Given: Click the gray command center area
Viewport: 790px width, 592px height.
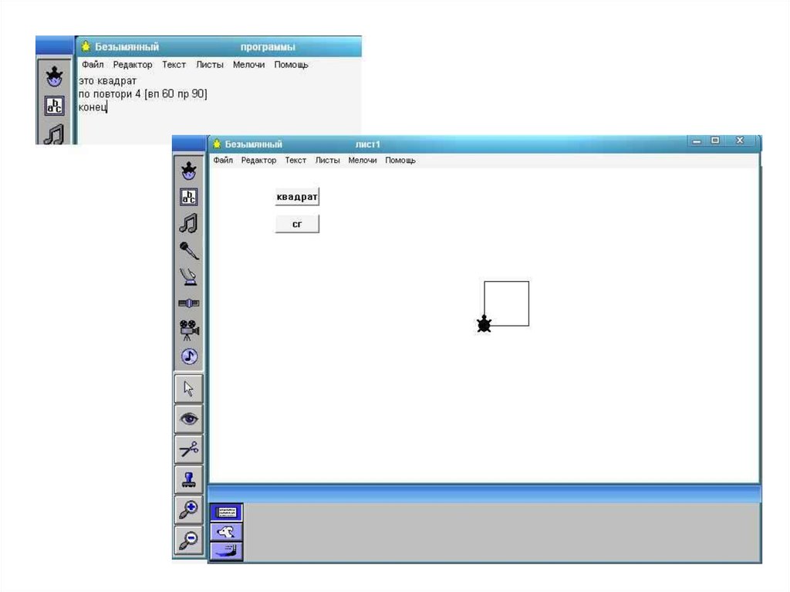Looking at the screenshot, I should tap(501, 532).
